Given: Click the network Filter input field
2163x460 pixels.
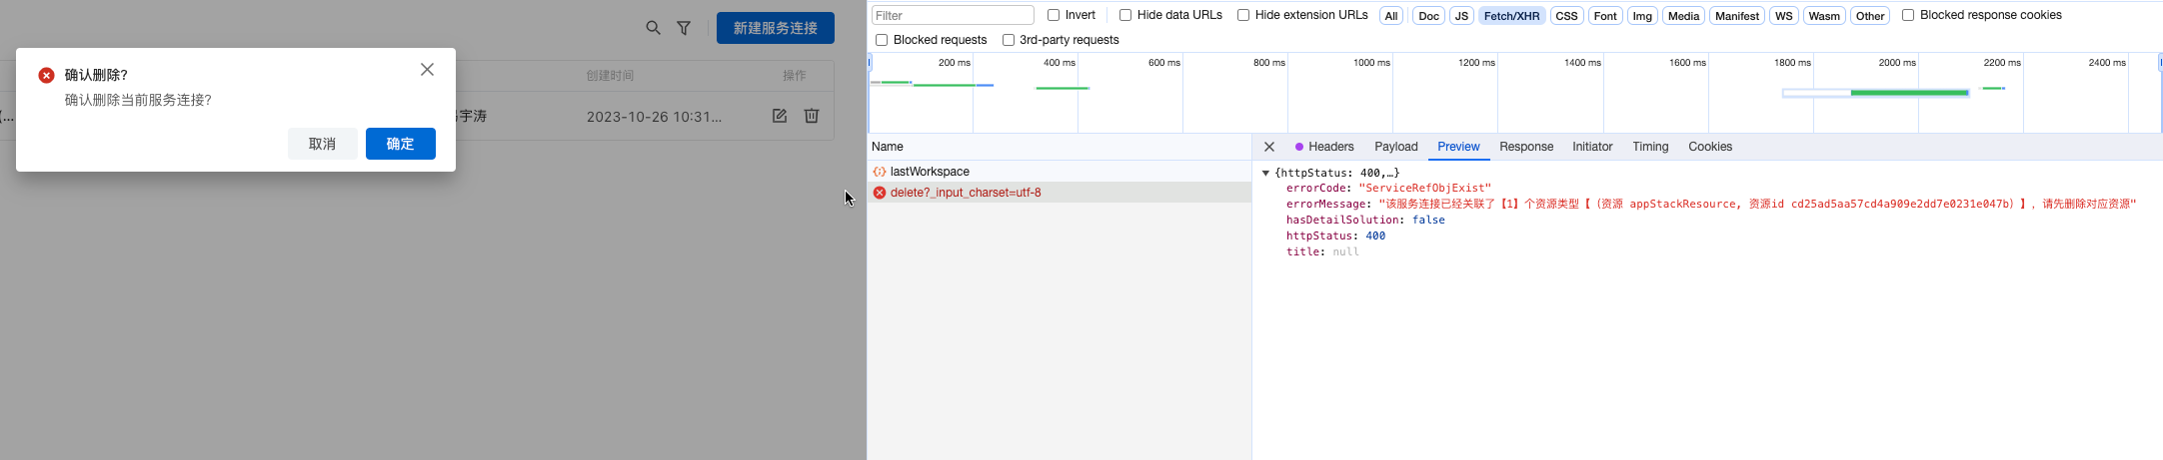Looking at the screenshot, I should [x=953, y=15].
